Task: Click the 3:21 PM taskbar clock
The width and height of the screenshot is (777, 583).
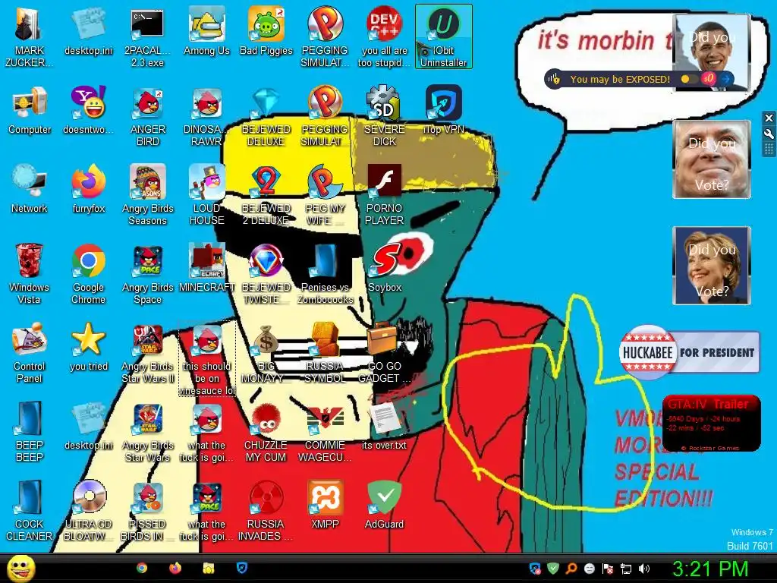Action: click(x=710, y=569)
